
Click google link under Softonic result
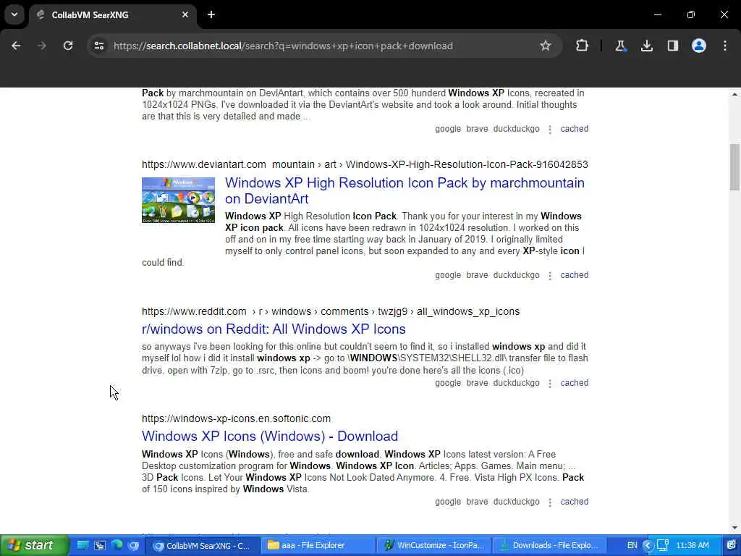coord(447,502)
